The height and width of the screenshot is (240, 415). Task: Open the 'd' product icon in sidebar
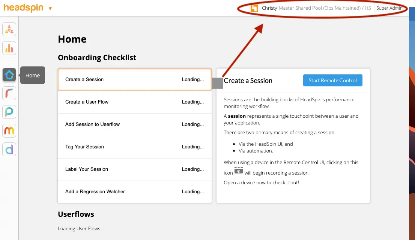9,150
